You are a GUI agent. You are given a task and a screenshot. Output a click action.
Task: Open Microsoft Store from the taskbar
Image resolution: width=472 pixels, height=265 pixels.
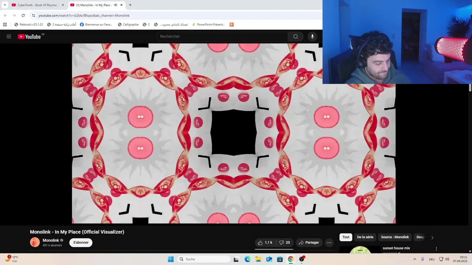pyautogui.click(x=280, y=259)
